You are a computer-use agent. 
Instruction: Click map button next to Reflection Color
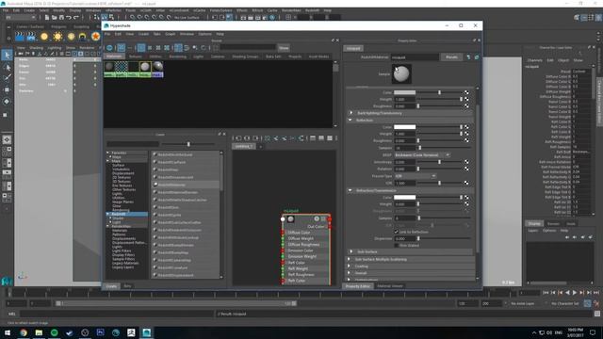click(466, 127)
